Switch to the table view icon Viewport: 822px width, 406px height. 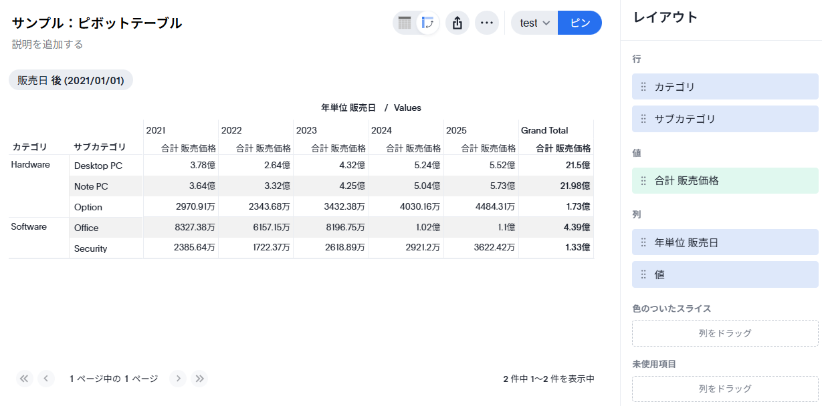click(405, 23)
